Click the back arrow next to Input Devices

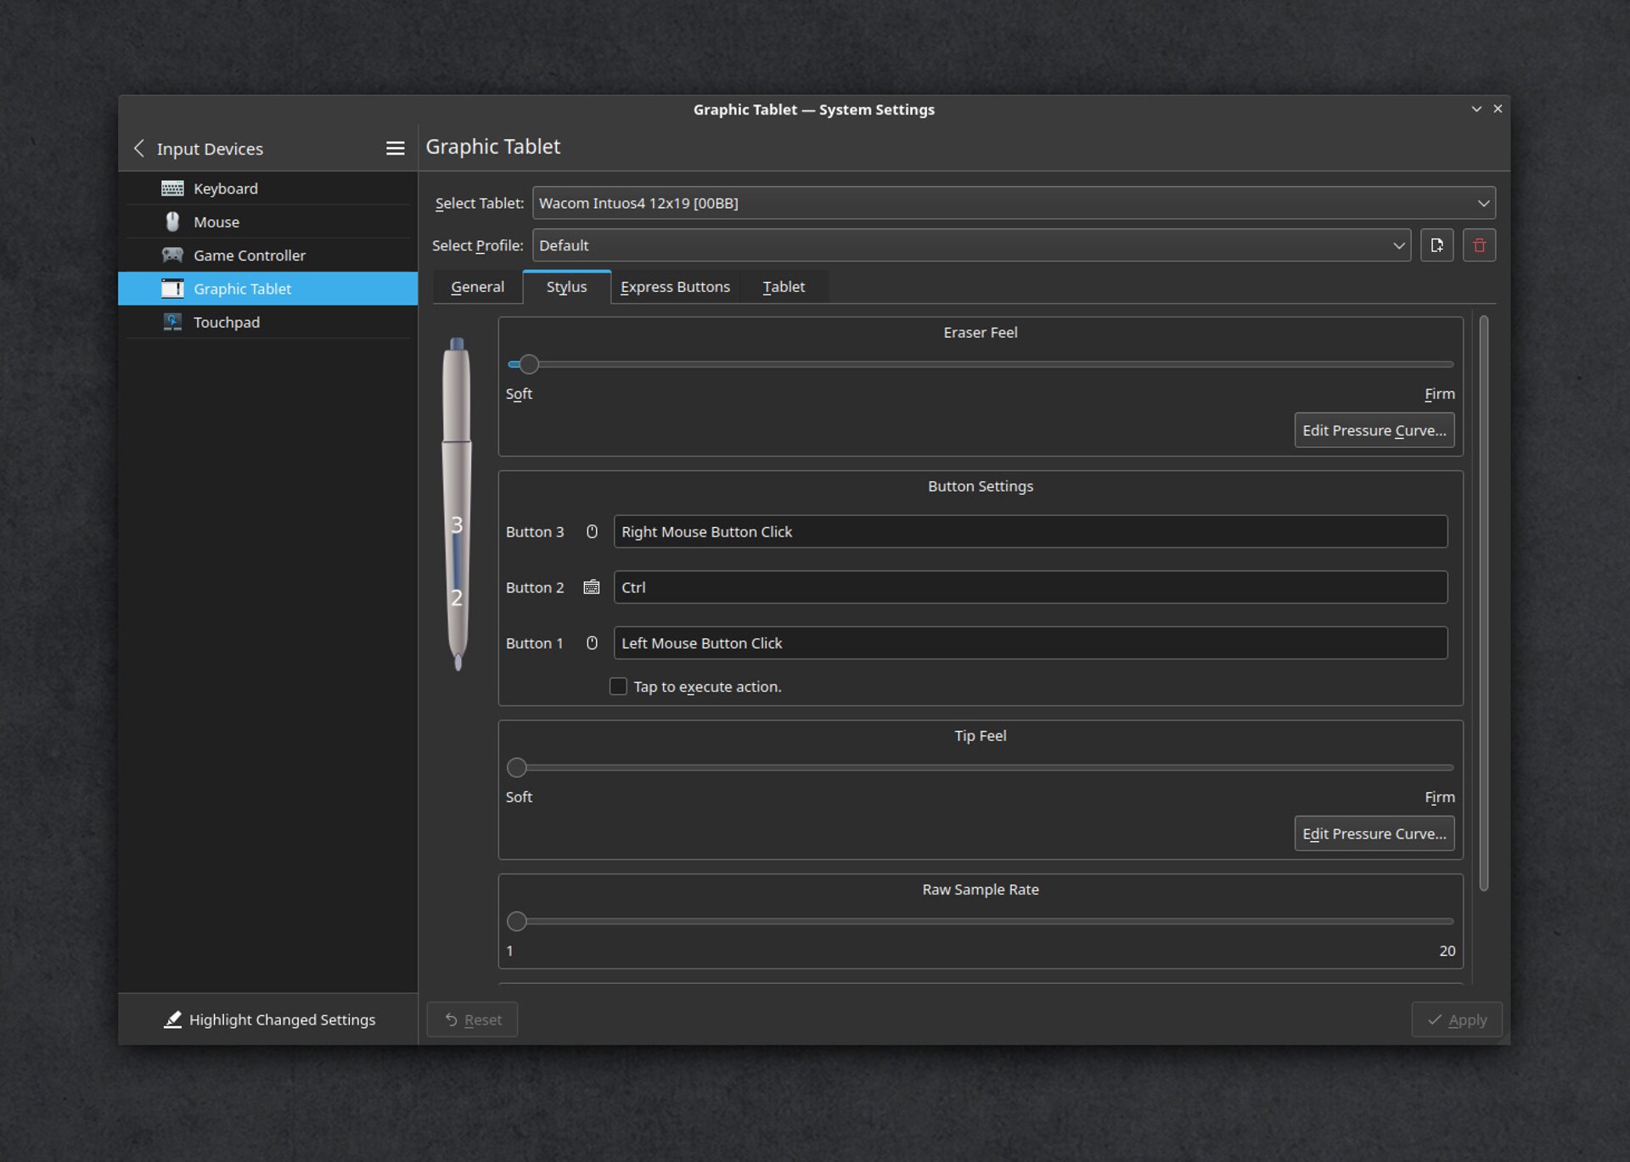(x=139, y=149)
